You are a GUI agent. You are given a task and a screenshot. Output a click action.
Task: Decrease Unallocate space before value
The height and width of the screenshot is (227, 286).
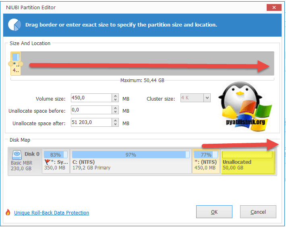pyautogui.click(x=115, y=112)
